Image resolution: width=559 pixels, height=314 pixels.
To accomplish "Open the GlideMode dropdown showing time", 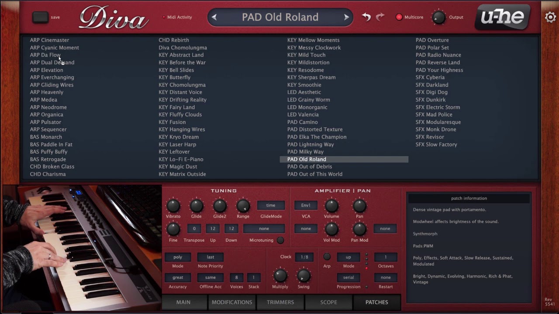I will pos(271,205).
